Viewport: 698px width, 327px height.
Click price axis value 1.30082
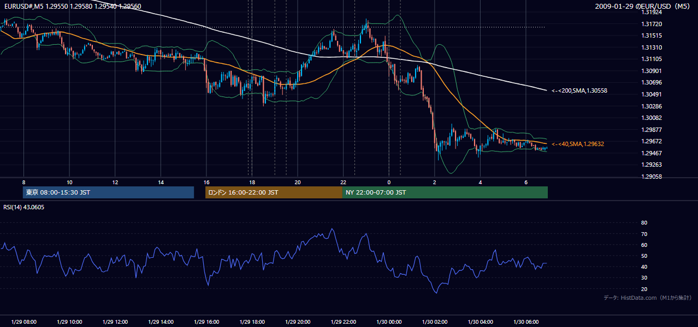652,118
